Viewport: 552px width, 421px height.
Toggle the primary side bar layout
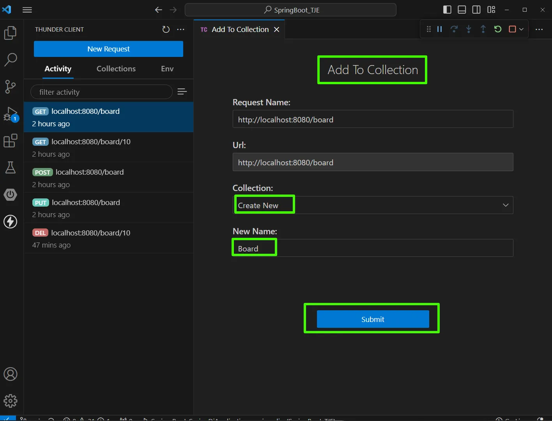click(x=448, y=10)
